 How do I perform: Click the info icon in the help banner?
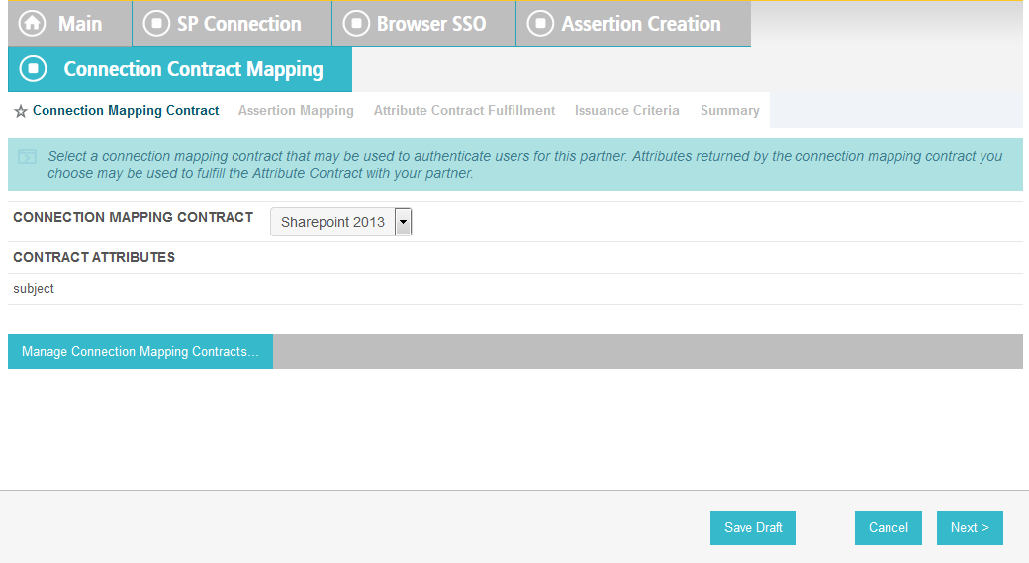(27, 157)
